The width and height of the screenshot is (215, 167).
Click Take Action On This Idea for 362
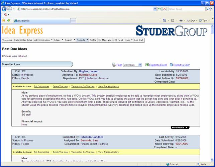pyautogui.click(x=83, y=86)
